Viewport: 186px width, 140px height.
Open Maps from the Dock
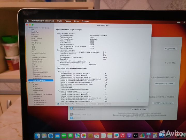pyautogui.click(x=77, y=136)
